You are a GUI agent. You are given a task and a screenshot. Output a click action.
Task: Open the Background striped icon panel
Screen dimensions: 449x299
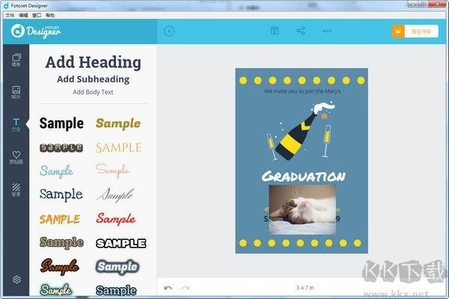16,190
